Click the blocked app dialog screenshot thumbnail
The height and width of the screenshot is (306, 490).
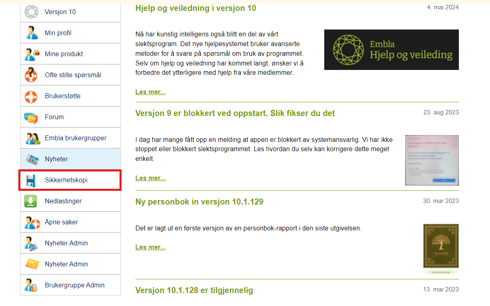(432, 160)
